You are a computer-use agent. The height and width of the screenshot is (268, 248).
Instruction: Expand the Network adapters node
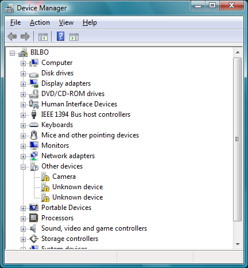coord(23,156)
